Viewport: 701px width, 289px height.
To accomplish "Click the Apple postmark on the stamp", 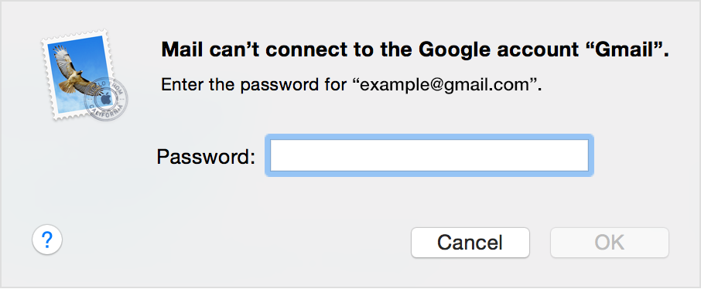I will [106, 99].
